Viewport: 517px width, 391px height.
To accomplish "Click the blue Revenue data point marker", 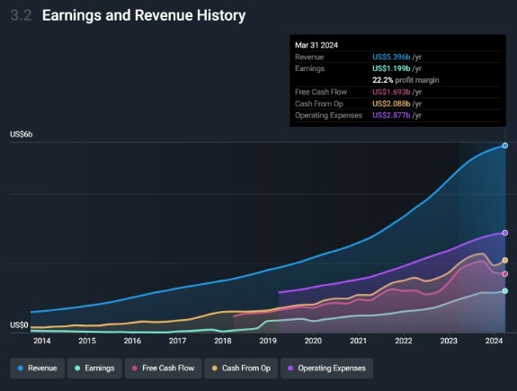I will pos(504,146).
